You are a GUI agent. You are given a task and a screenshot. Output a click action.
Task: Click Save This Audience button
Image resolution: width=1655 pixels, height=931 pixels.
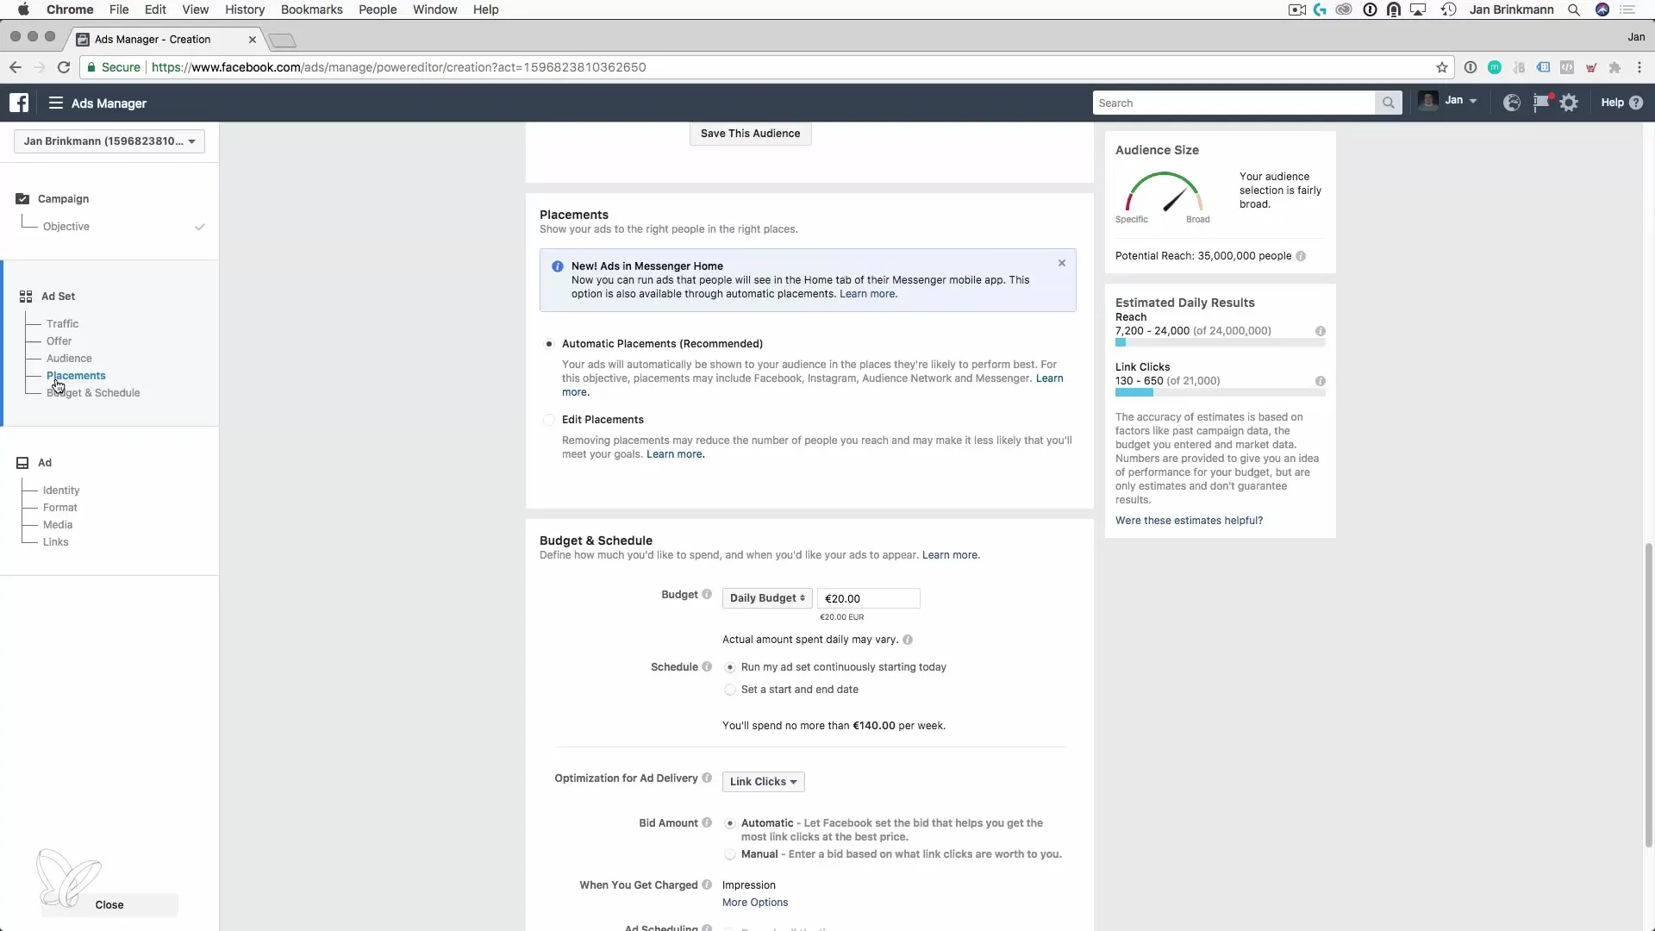[750, 134]
